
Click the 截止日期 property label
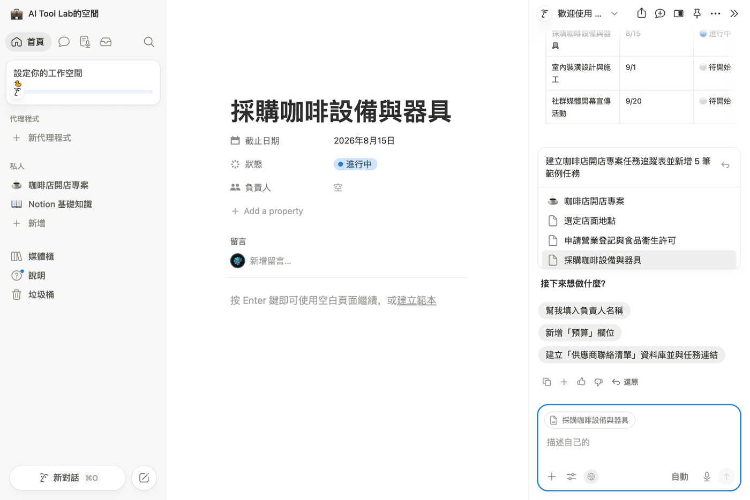262,141
